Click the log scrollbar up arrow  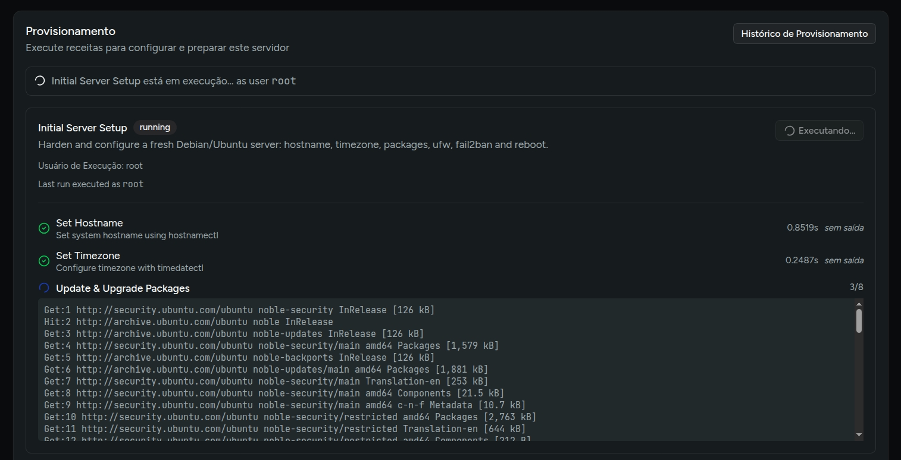[x=859, y=304]
